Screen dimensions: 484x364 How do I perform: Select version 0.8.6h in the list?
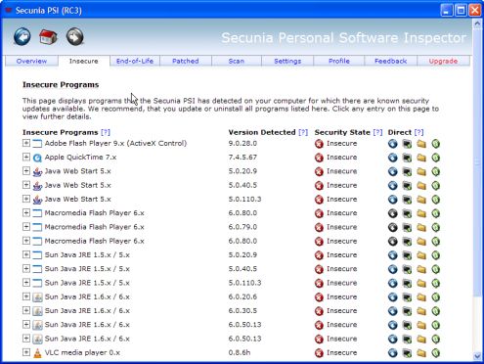240,352
